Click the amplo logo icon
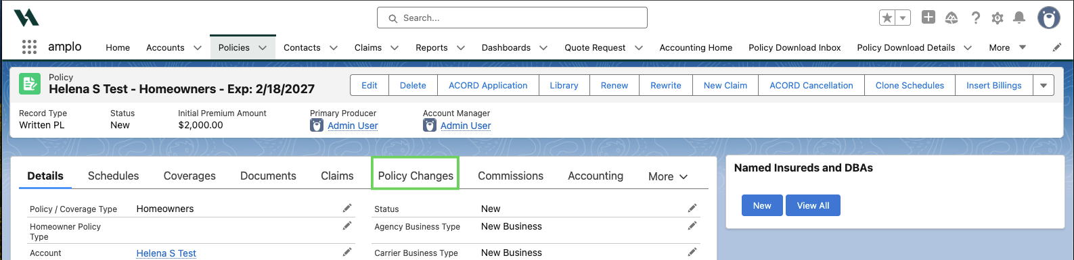 click(26, 18)
